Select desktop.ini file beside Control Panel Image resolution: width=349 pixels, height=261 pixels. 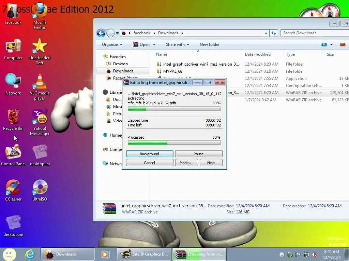pyautogui.click(x=40, y=155)
